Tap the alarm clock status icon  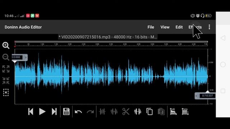tap(198, 16)
